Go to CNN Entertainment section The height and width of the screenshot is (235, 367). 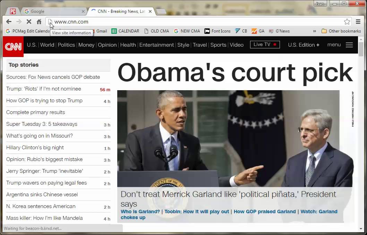click(156, 45)
